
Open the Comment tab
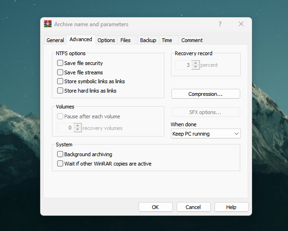click(192, 40)
